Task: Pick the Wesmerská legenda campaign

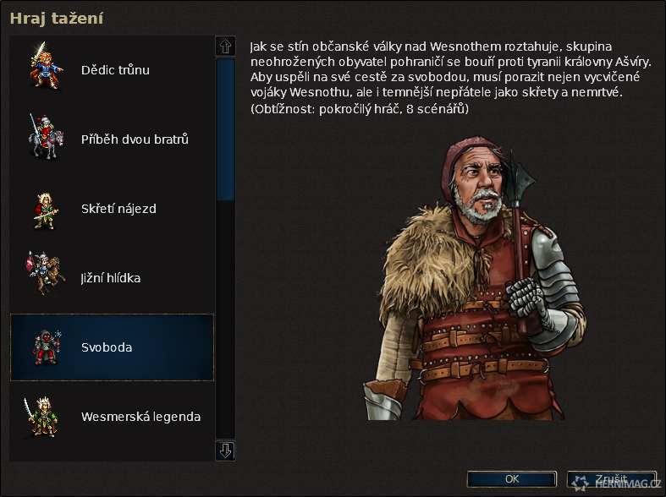Action: tap(113, 417)
